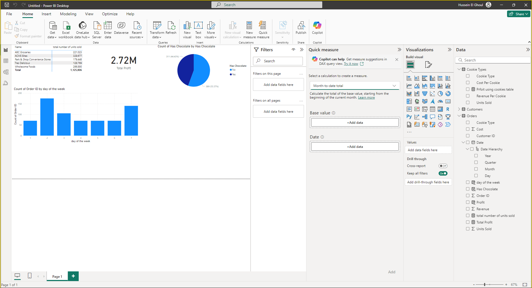Choose the Line chart visualization
The height and width of the screenshot is (288, 532).
409,86
